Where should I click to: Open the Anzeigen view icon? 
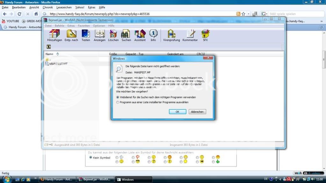99,34
